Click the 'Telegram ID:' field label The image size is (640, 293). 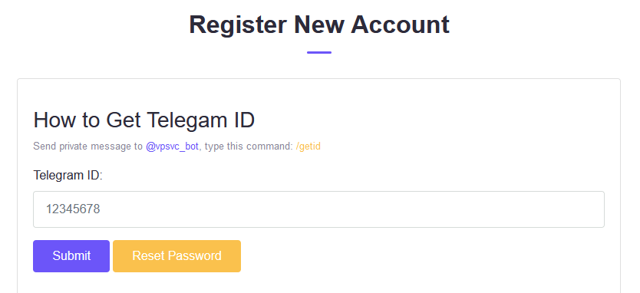[x=68, y=176]
